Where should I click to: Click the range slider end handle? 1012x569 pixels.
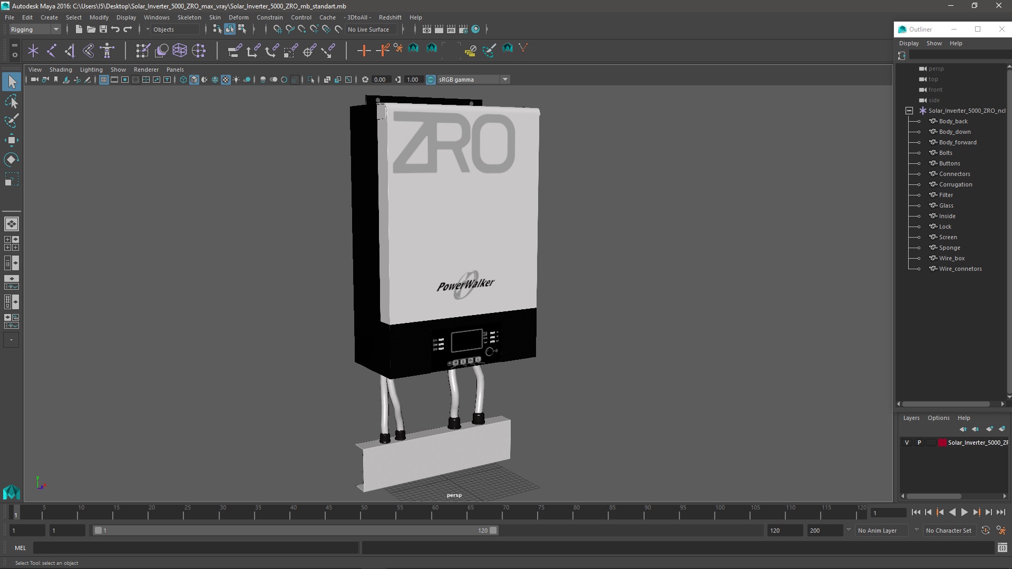(x=493, y=531)
